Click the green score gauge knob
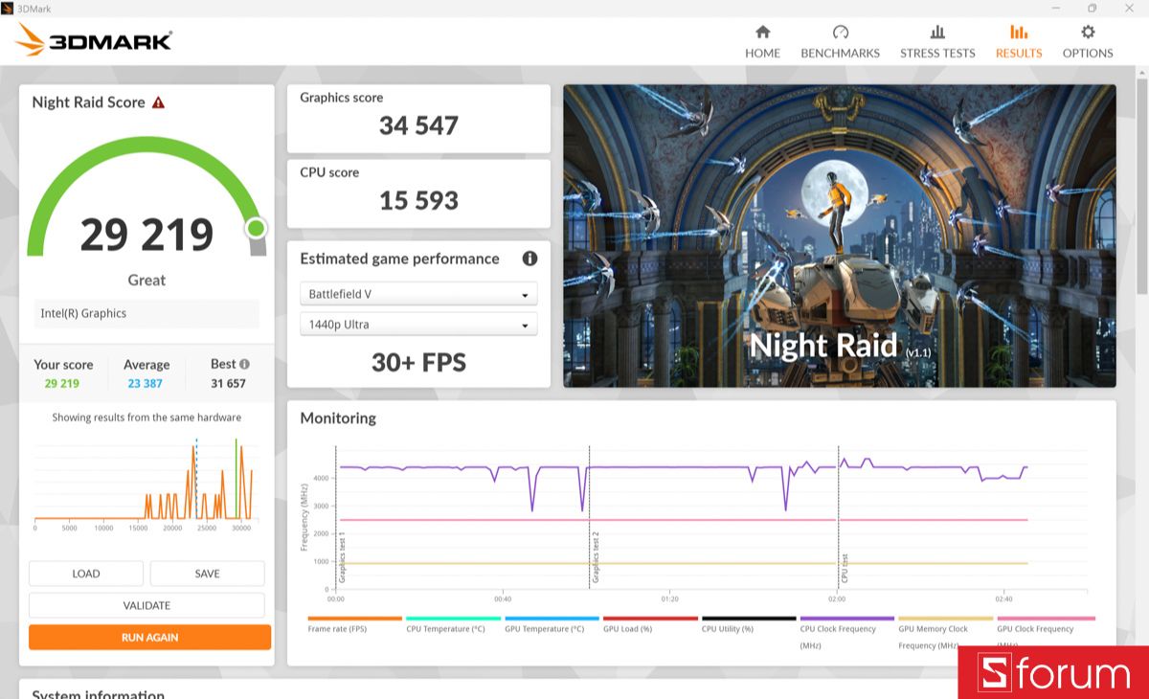 coord(256,228)
